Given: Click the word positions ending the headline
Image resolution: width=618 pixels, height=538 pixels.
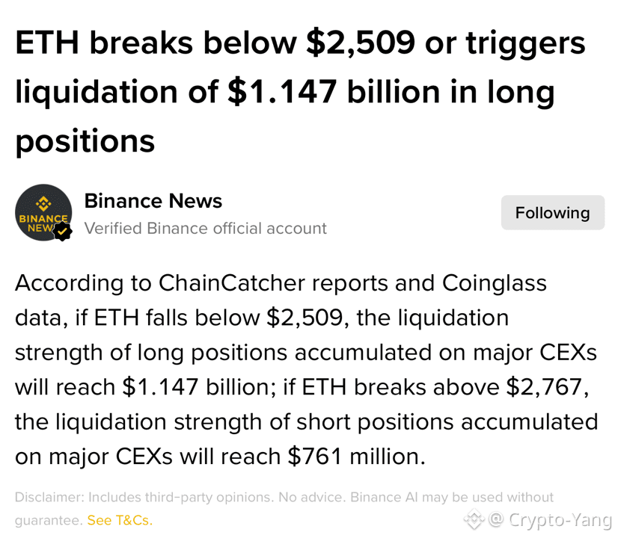Looking at the screenshot, I should (85, 142).
